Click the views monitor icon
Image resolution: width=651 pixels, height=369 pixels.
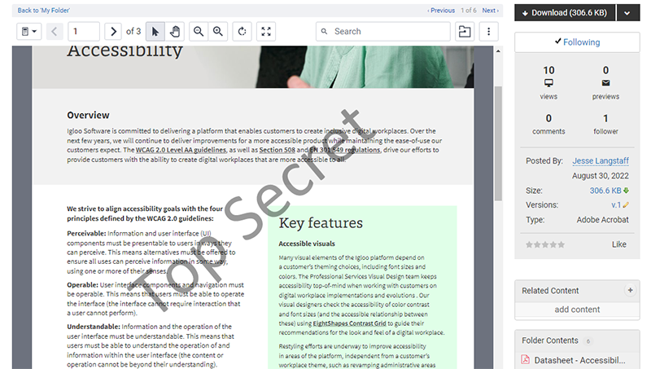pos(548,83)
